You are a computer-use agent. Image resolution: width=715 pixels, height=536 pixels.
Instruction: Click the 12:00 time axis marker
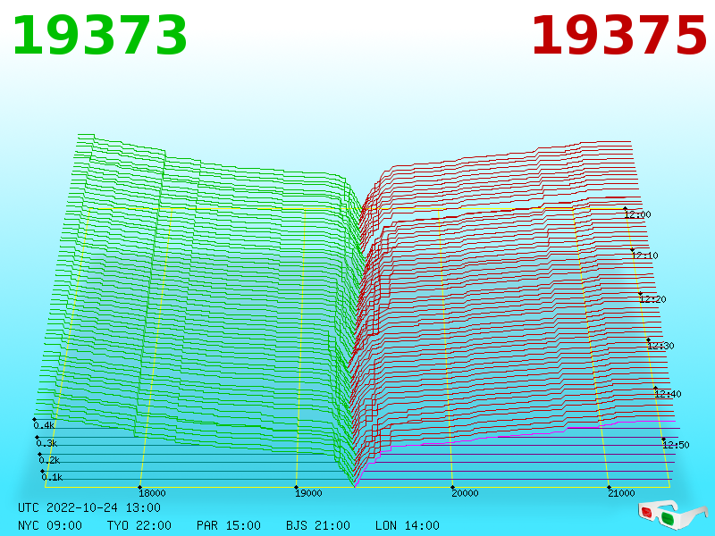(x=638, y=214)
